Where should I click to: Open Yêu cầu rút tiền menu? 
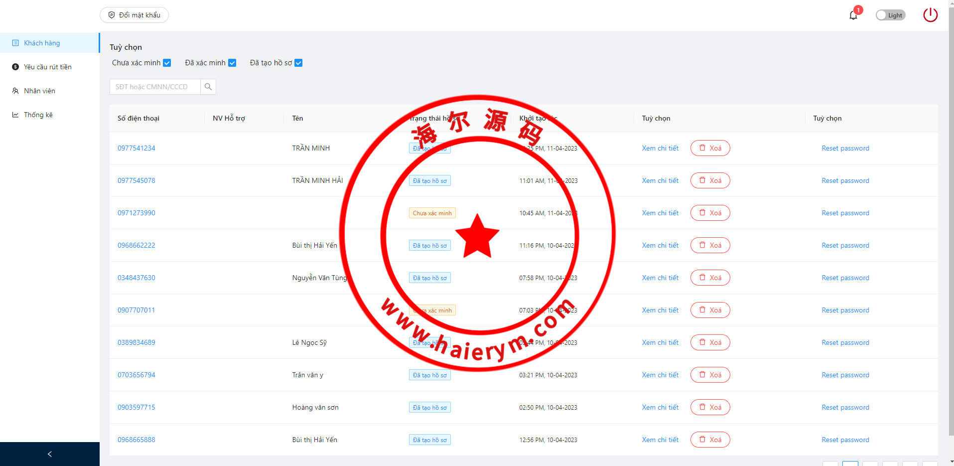click(50, 67)
